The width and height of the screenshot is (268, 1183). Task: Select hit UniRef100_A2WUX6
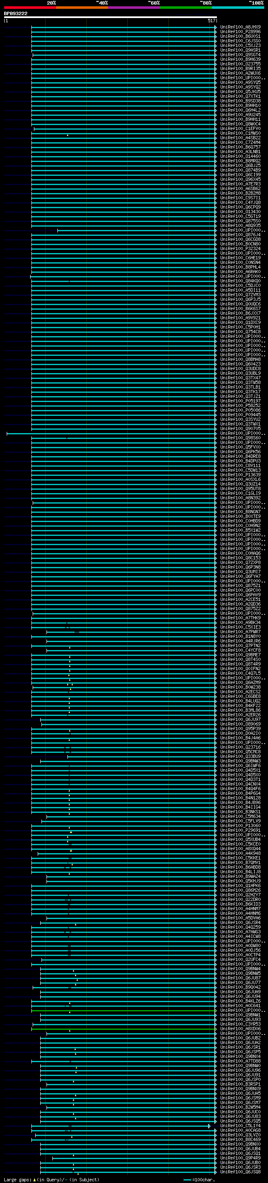click(240, 73)
